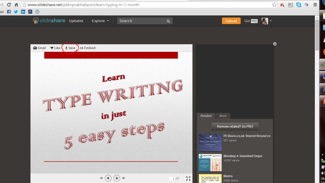Close the advertisement panel

pos(275,44)
